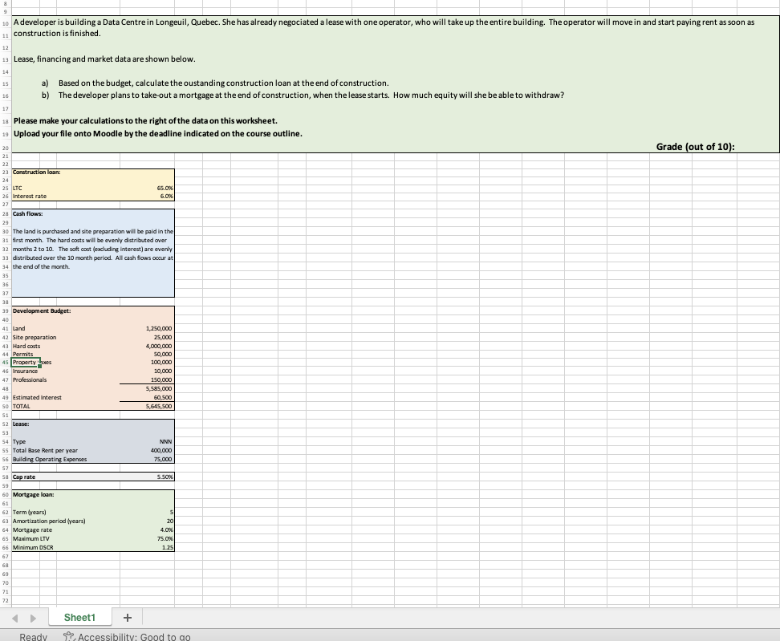Select the Minimum DSCR value 1.25
Viewport: 780px width, 641px height.
pos(168,547)
